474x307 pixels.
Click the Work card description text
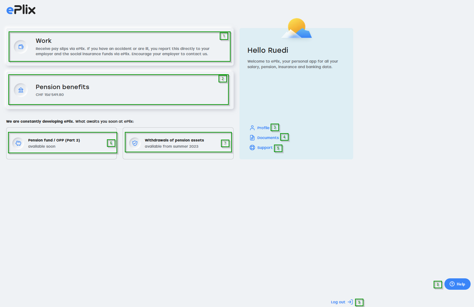click(x=123, y=51)
